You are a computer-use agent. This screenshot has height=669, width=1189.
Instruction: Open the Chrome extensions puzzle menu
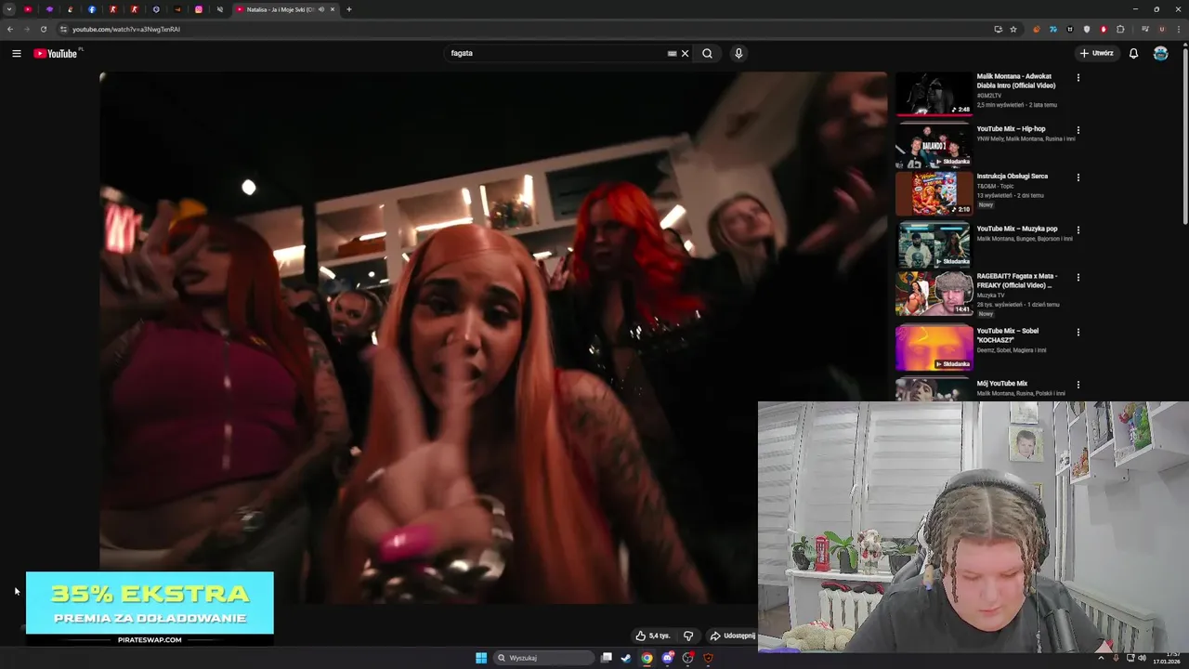(1120, 29)
